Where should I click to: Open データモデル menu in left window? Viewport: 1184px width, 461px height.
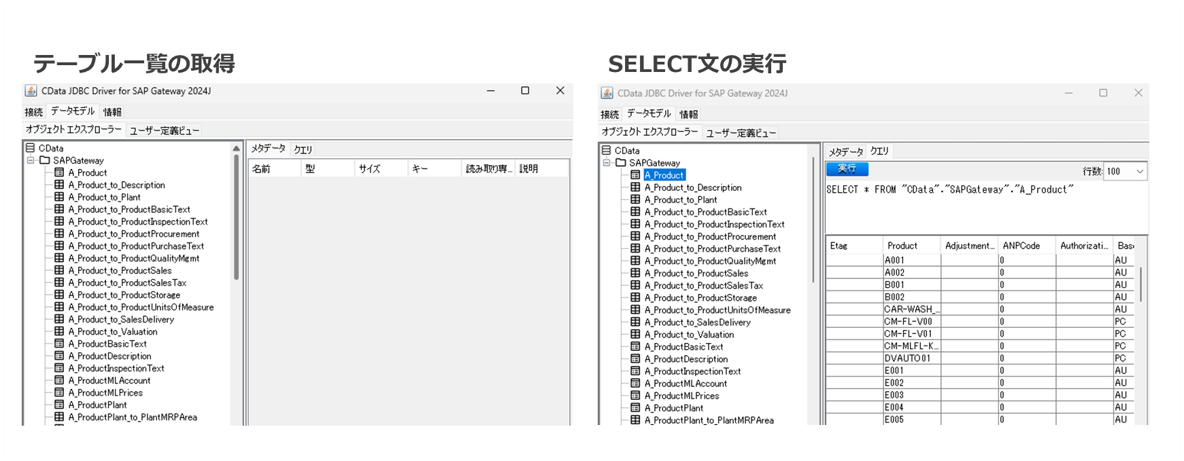coord(73,111)
